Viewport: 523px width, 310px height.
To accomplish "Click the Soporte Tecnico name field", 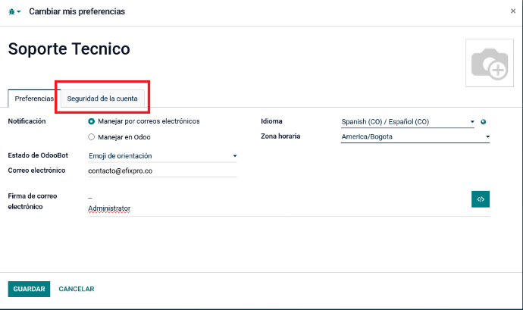I will pyautogui.click(x=69, y=49).
